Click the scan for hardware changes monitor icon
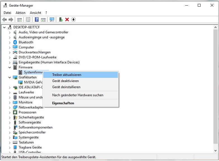The height and width of the screenshot is (161, 219). tap(52, 19)
